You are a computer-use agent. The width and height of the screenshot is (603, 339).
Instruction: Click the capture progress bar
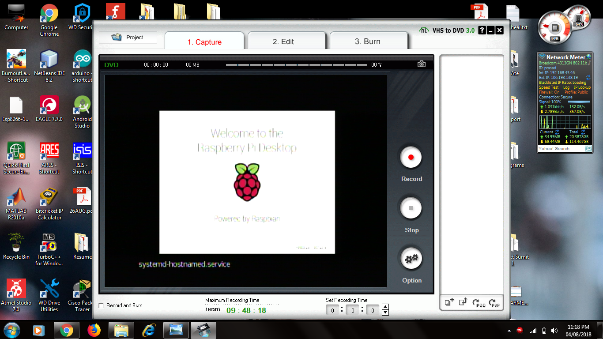point(297,65)
